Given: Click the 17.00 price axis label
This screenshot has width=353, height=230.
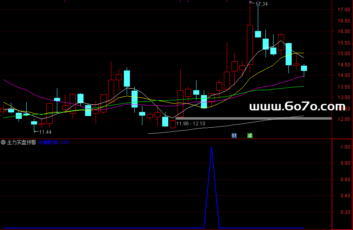Looking at the screenshot, I should coord(344,10).
